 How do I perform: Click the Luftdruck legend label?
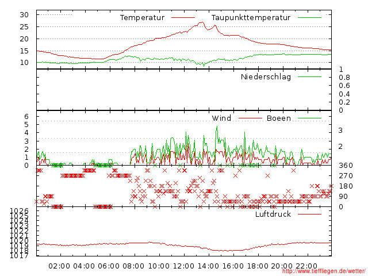click(x=273, y=214)
